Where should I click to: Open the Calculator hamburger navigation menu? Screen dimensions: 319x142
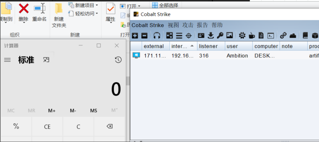(7, 60)
